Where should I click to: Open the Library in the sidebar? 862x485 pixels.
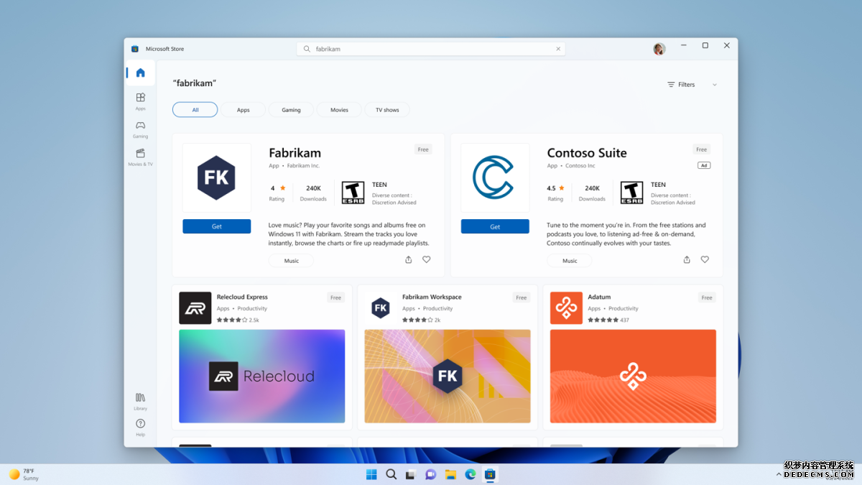[x=140, y=401]
